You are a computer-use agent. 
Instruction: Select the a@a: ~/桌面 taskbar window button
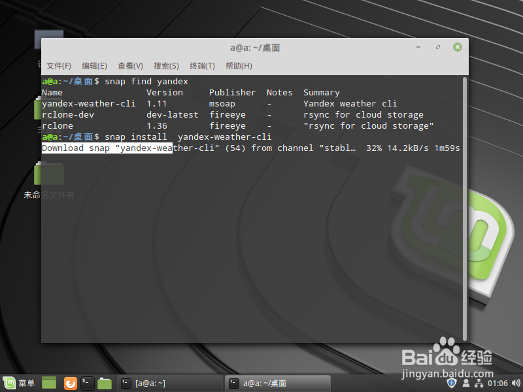coord(278,384)
